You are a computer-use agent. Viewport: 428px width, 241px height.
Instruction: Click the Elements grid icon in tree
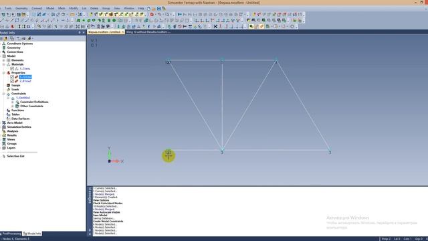click(x=8, y=60)
